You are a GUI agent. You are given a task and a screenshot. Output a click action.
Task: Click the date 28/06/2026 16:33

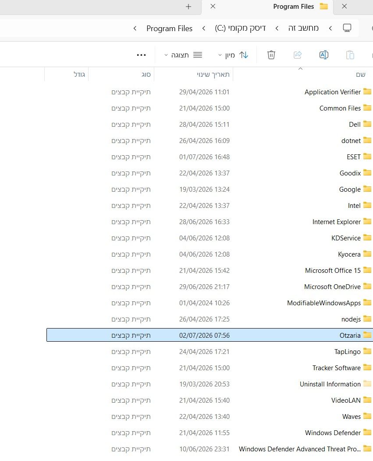click(204, 222)
